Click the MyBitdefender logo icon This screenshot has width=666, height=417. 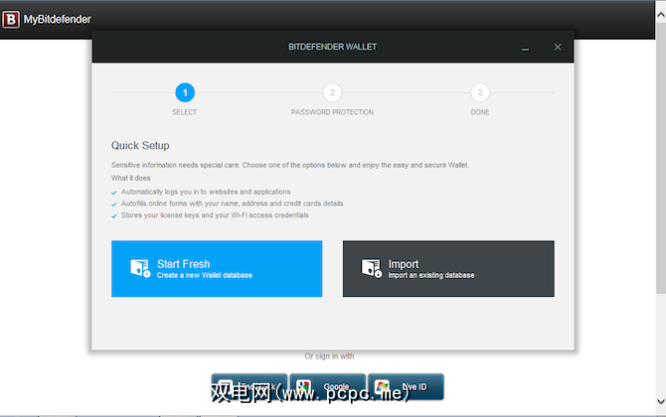(11, 20)
